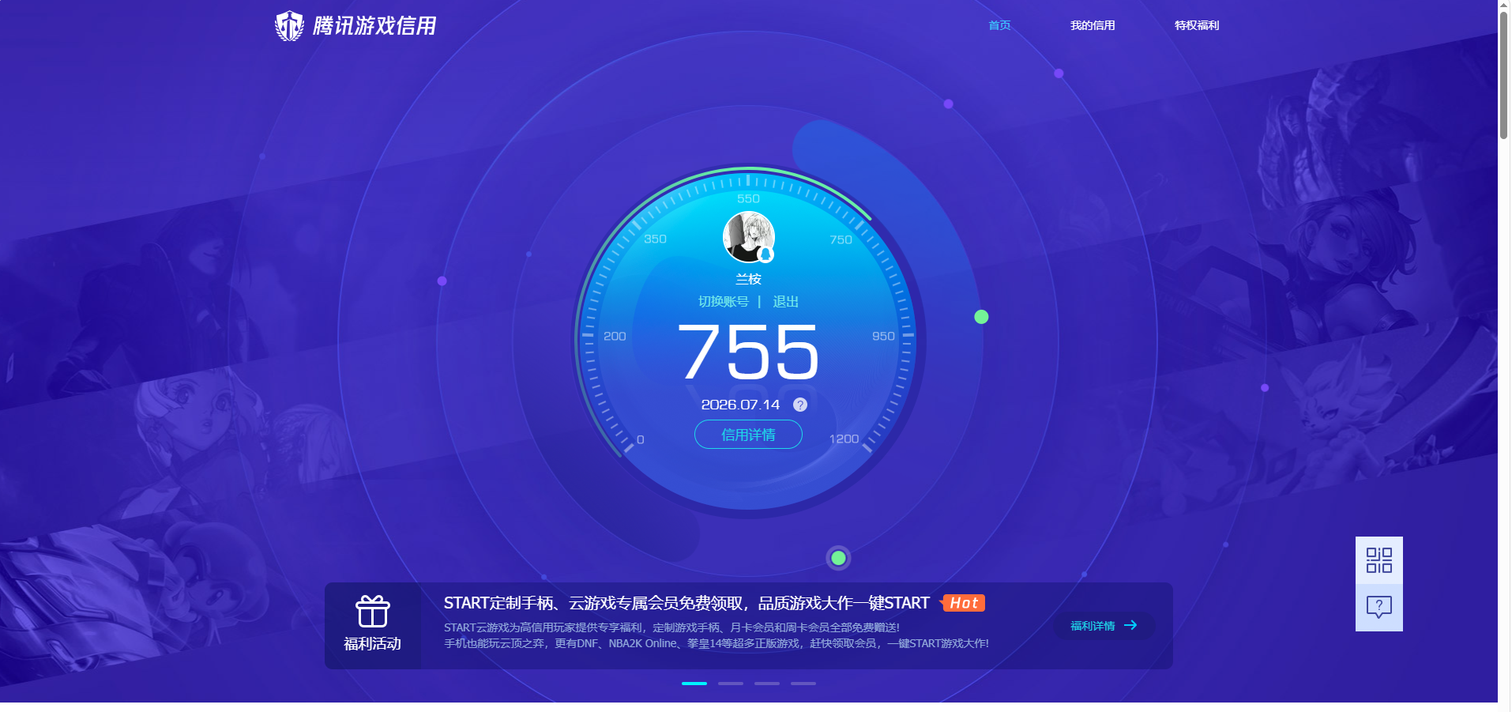
Task: Select third carousel indicator dash
Action: (767, 684)
